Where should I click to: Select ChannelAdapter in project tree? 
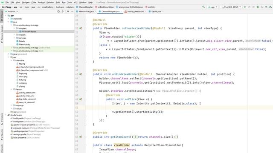(29, 31)
